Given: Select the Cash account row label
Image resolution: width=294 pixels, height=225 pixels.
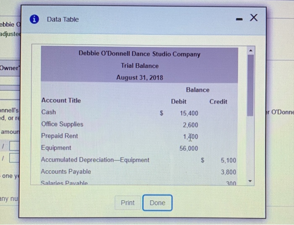Looking at the screenshot, I should (x=49, y=112).
